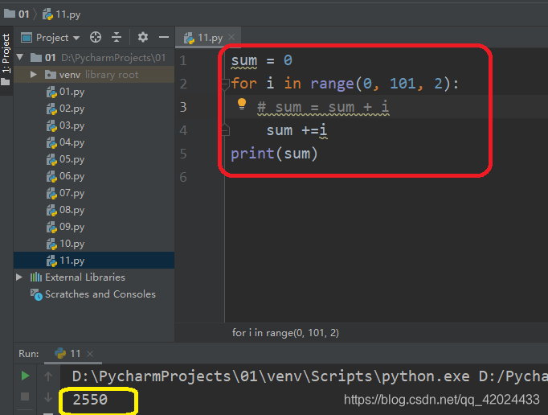The image size is (548, 415).
Task: Click the folder icon of 01 root
Action: (36, 57)
